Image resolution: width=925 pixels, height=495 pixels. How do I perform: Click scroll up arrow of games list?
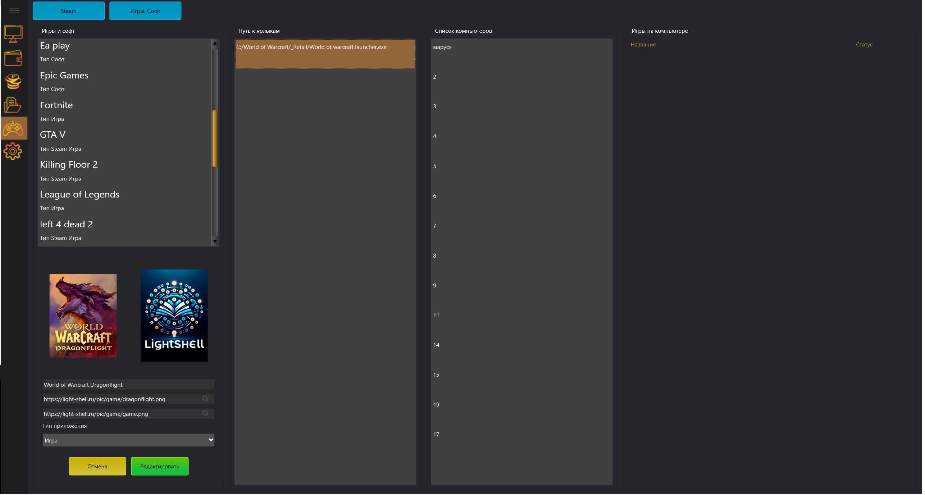(x=215, y=44)
